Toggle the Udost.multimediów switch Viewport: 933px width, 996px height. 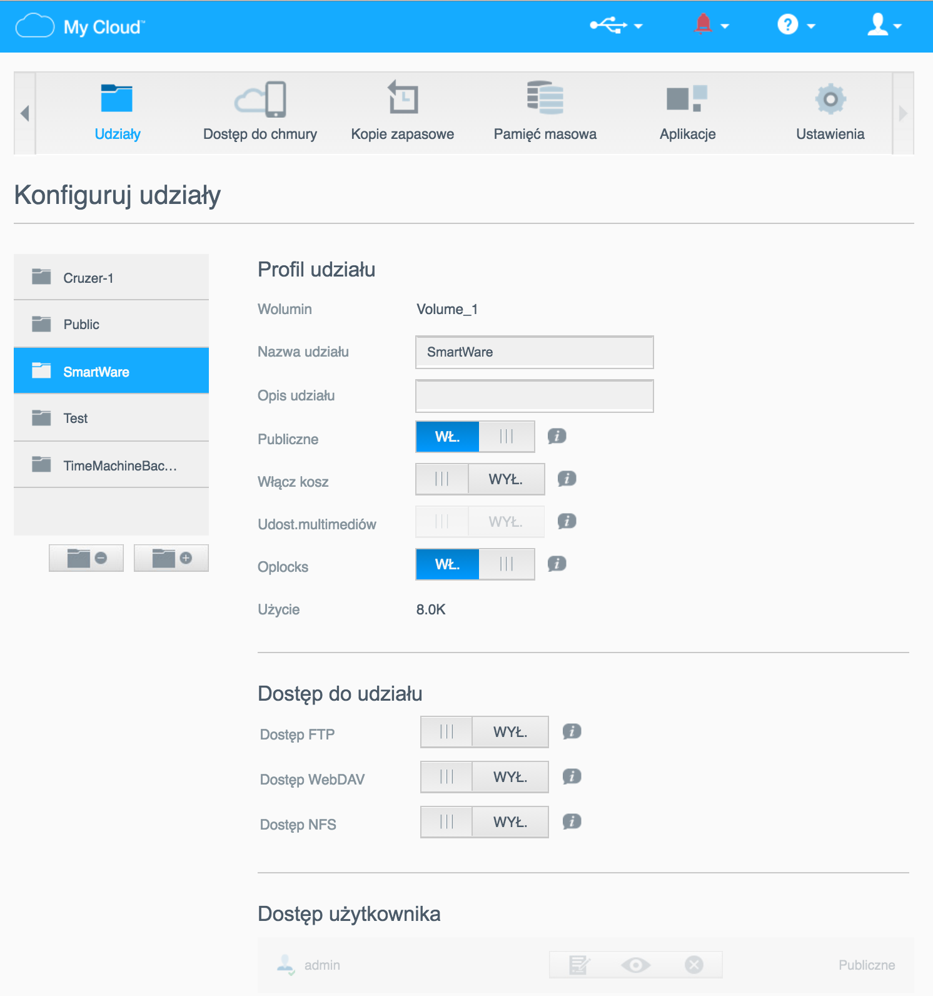click(480, 522)
